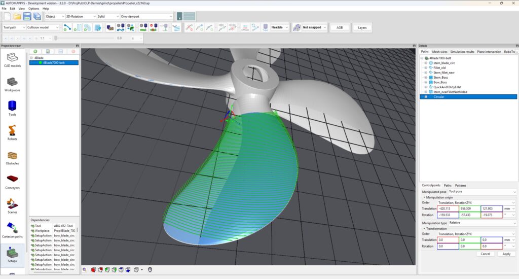Open the 3D-Rotation dropdown
This screenshot has height=279, width=519.
(x=81, y=16)
